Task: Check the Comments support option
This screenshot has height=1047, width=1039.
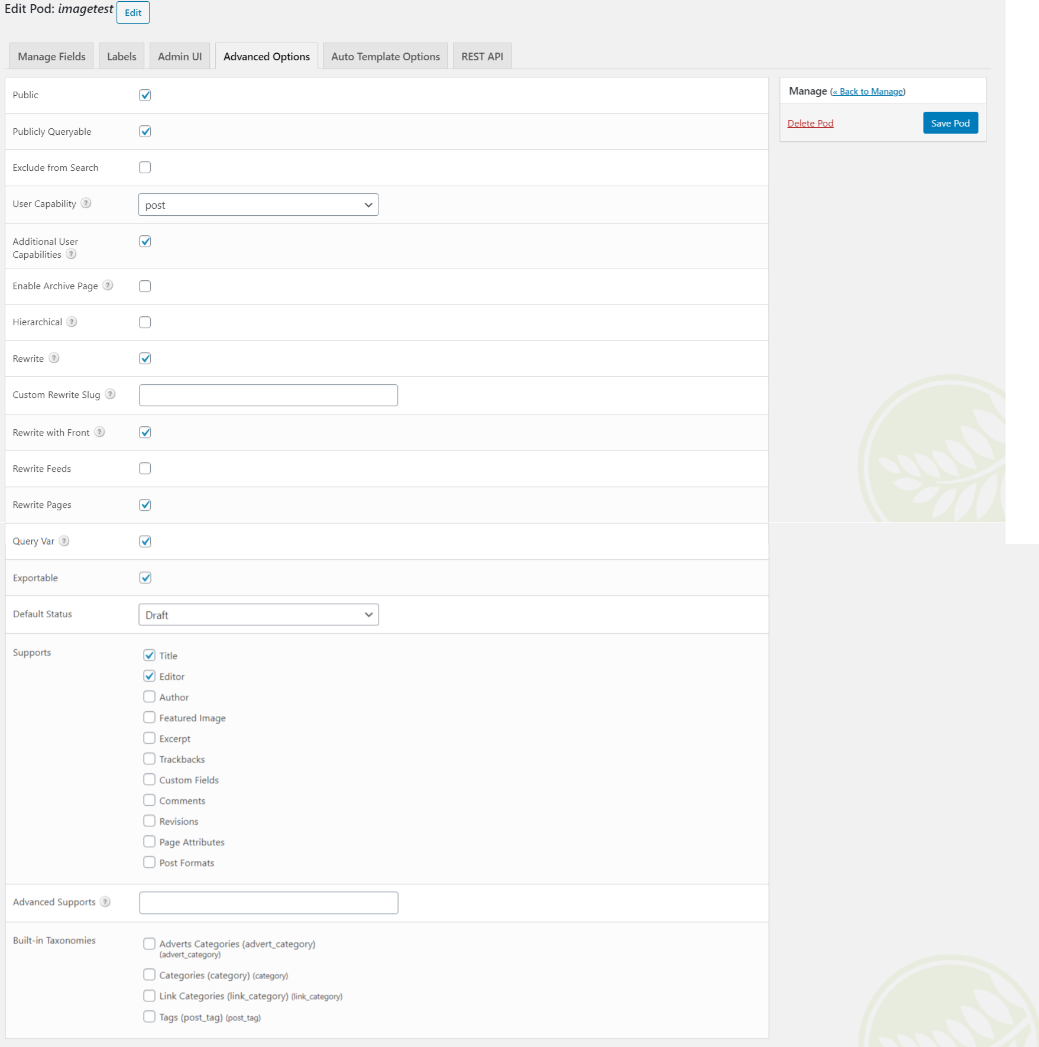Action: [149, 800]
